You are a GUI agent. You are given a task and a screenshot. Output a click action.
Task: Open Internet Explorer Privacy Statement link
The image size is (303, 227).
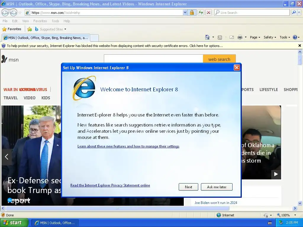pyautogui.click(x=110, y=185)
